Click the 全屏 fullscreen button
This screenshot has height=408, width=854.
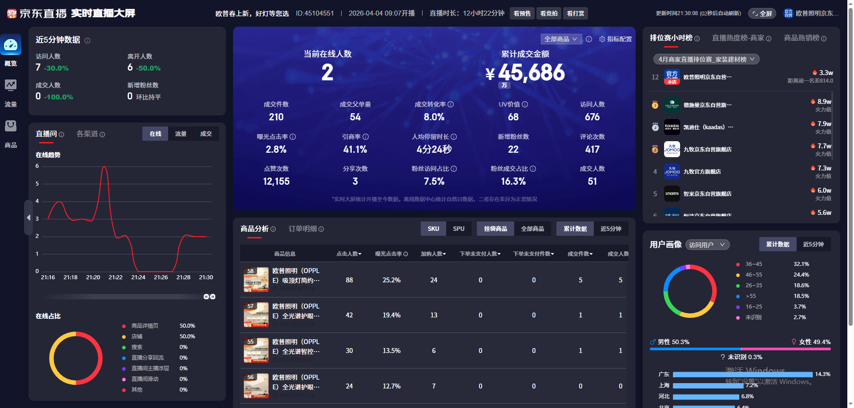click(762, 13)
